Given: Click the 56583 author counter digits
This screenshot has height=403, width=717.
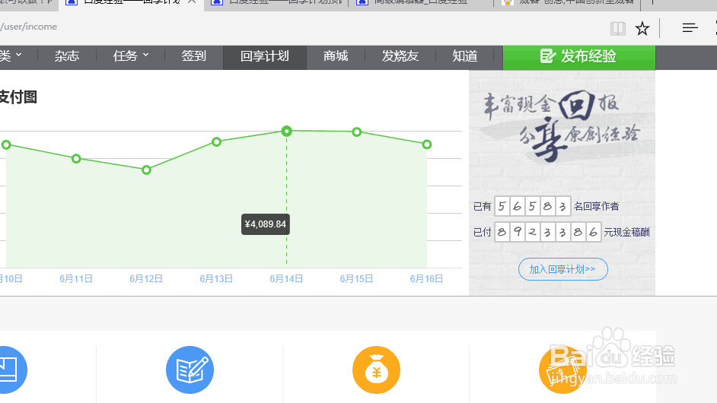Looking at the screenshot, I should click(x=532, y=207).
